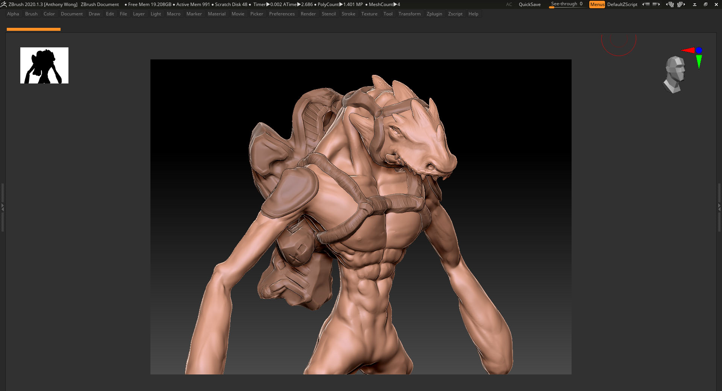This screenshot has width=722, height=391.
Task: Toggle the Menus button off
Action: (x=597, y=5)
